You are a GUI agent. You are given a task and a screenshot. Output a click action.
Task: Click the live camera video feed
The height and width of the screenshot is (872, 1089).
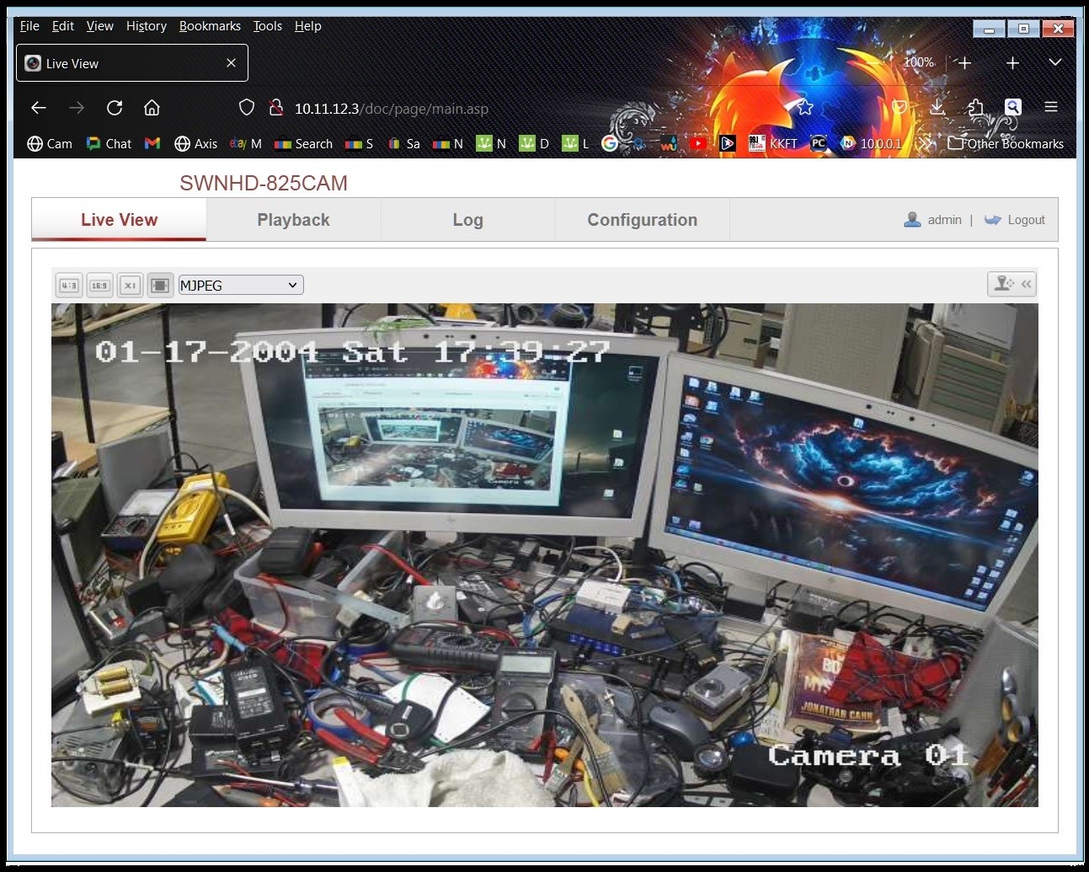click(x=545, y=555)
